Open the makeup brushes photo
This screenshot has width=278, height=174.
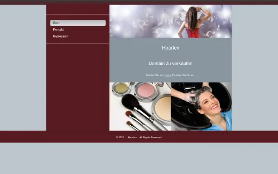(x=140, y=106)
